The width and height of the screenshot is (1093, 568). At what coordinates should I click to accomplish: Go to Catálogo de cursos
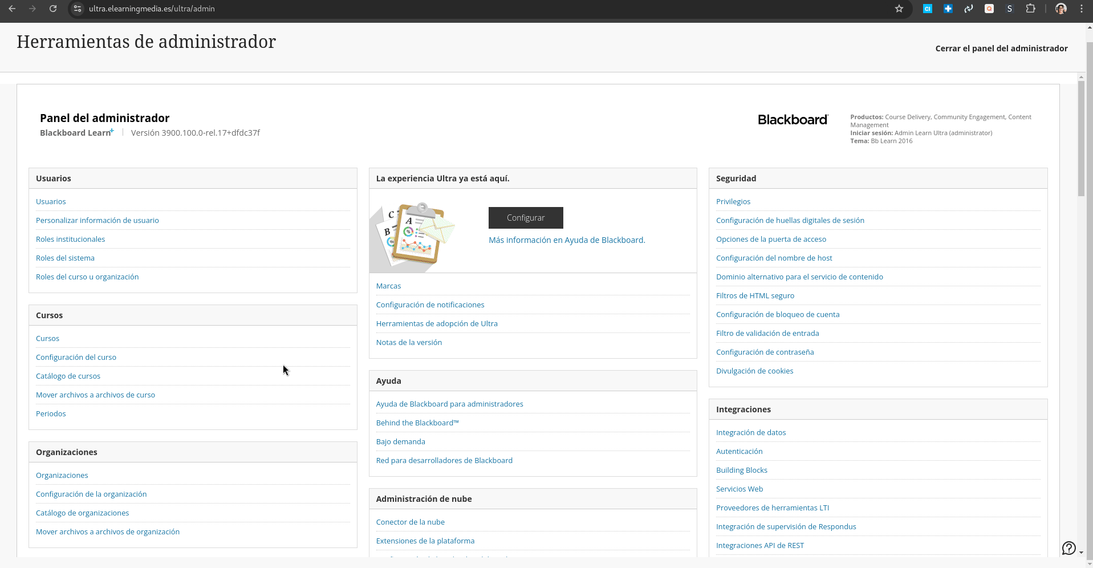(x=68, y=376)
